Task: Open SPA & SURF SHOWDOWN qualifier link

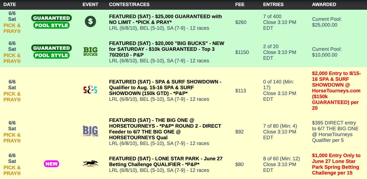Action: pos(165,87)
